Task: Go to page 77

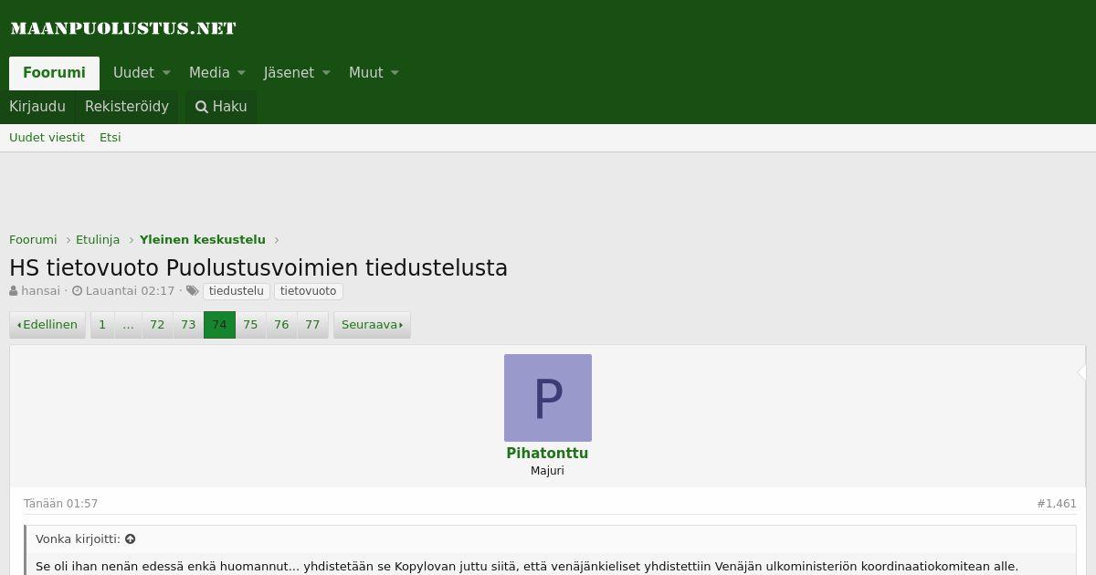Action: coord(312,325)
